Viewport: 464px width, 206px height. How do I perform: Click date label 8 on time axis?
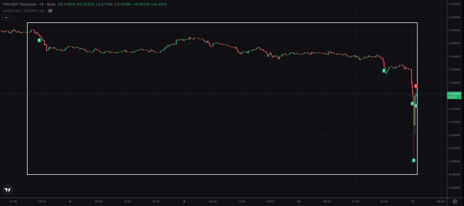70,201
